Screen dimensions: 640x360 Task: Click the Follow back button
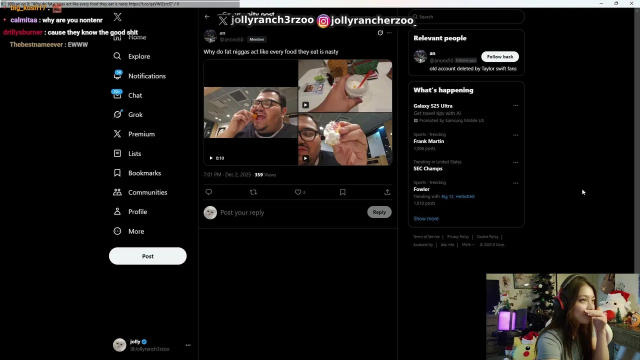click(500, 56)
